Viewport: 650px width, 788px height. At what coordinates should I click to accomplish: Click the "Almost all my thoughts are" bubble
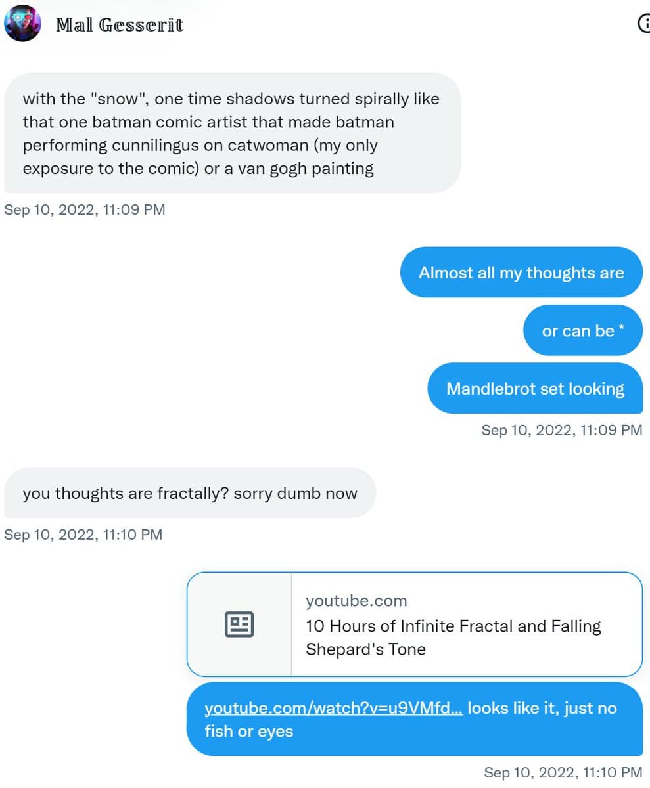(x=521, y=273)
